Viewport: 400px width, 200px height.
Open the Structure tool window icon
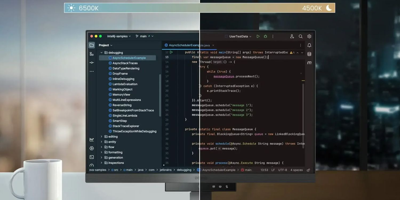click(92, 54)
